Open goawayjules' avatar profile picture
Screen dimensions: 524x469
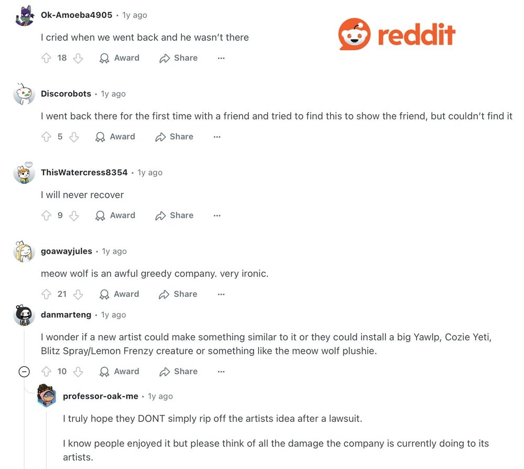tap(24, 251)
